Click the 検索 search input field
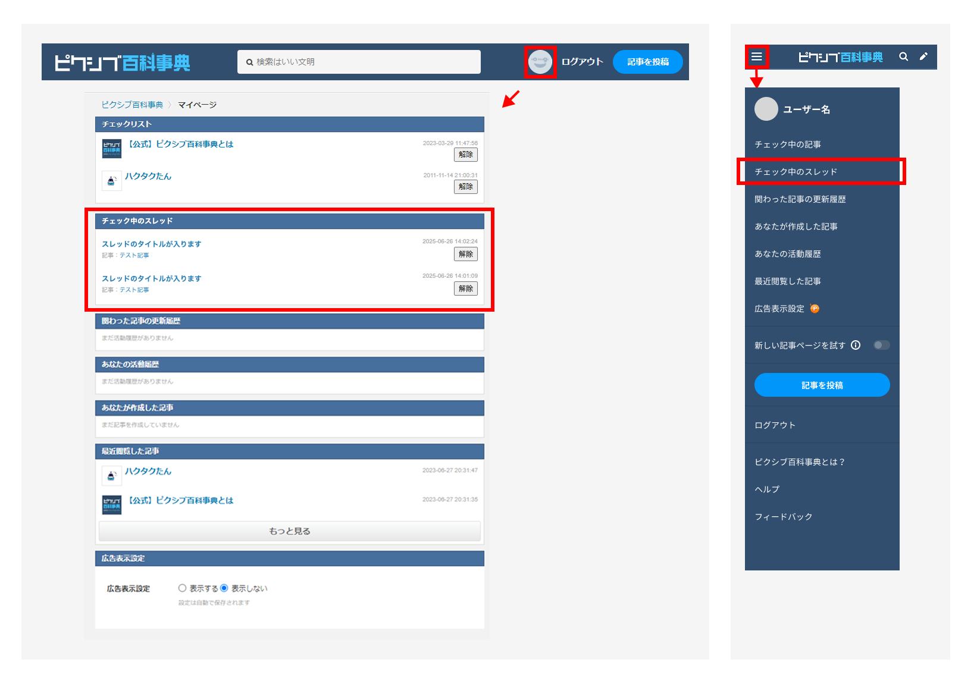This screenshot has height=687, width=977. [x=359, y=62]
